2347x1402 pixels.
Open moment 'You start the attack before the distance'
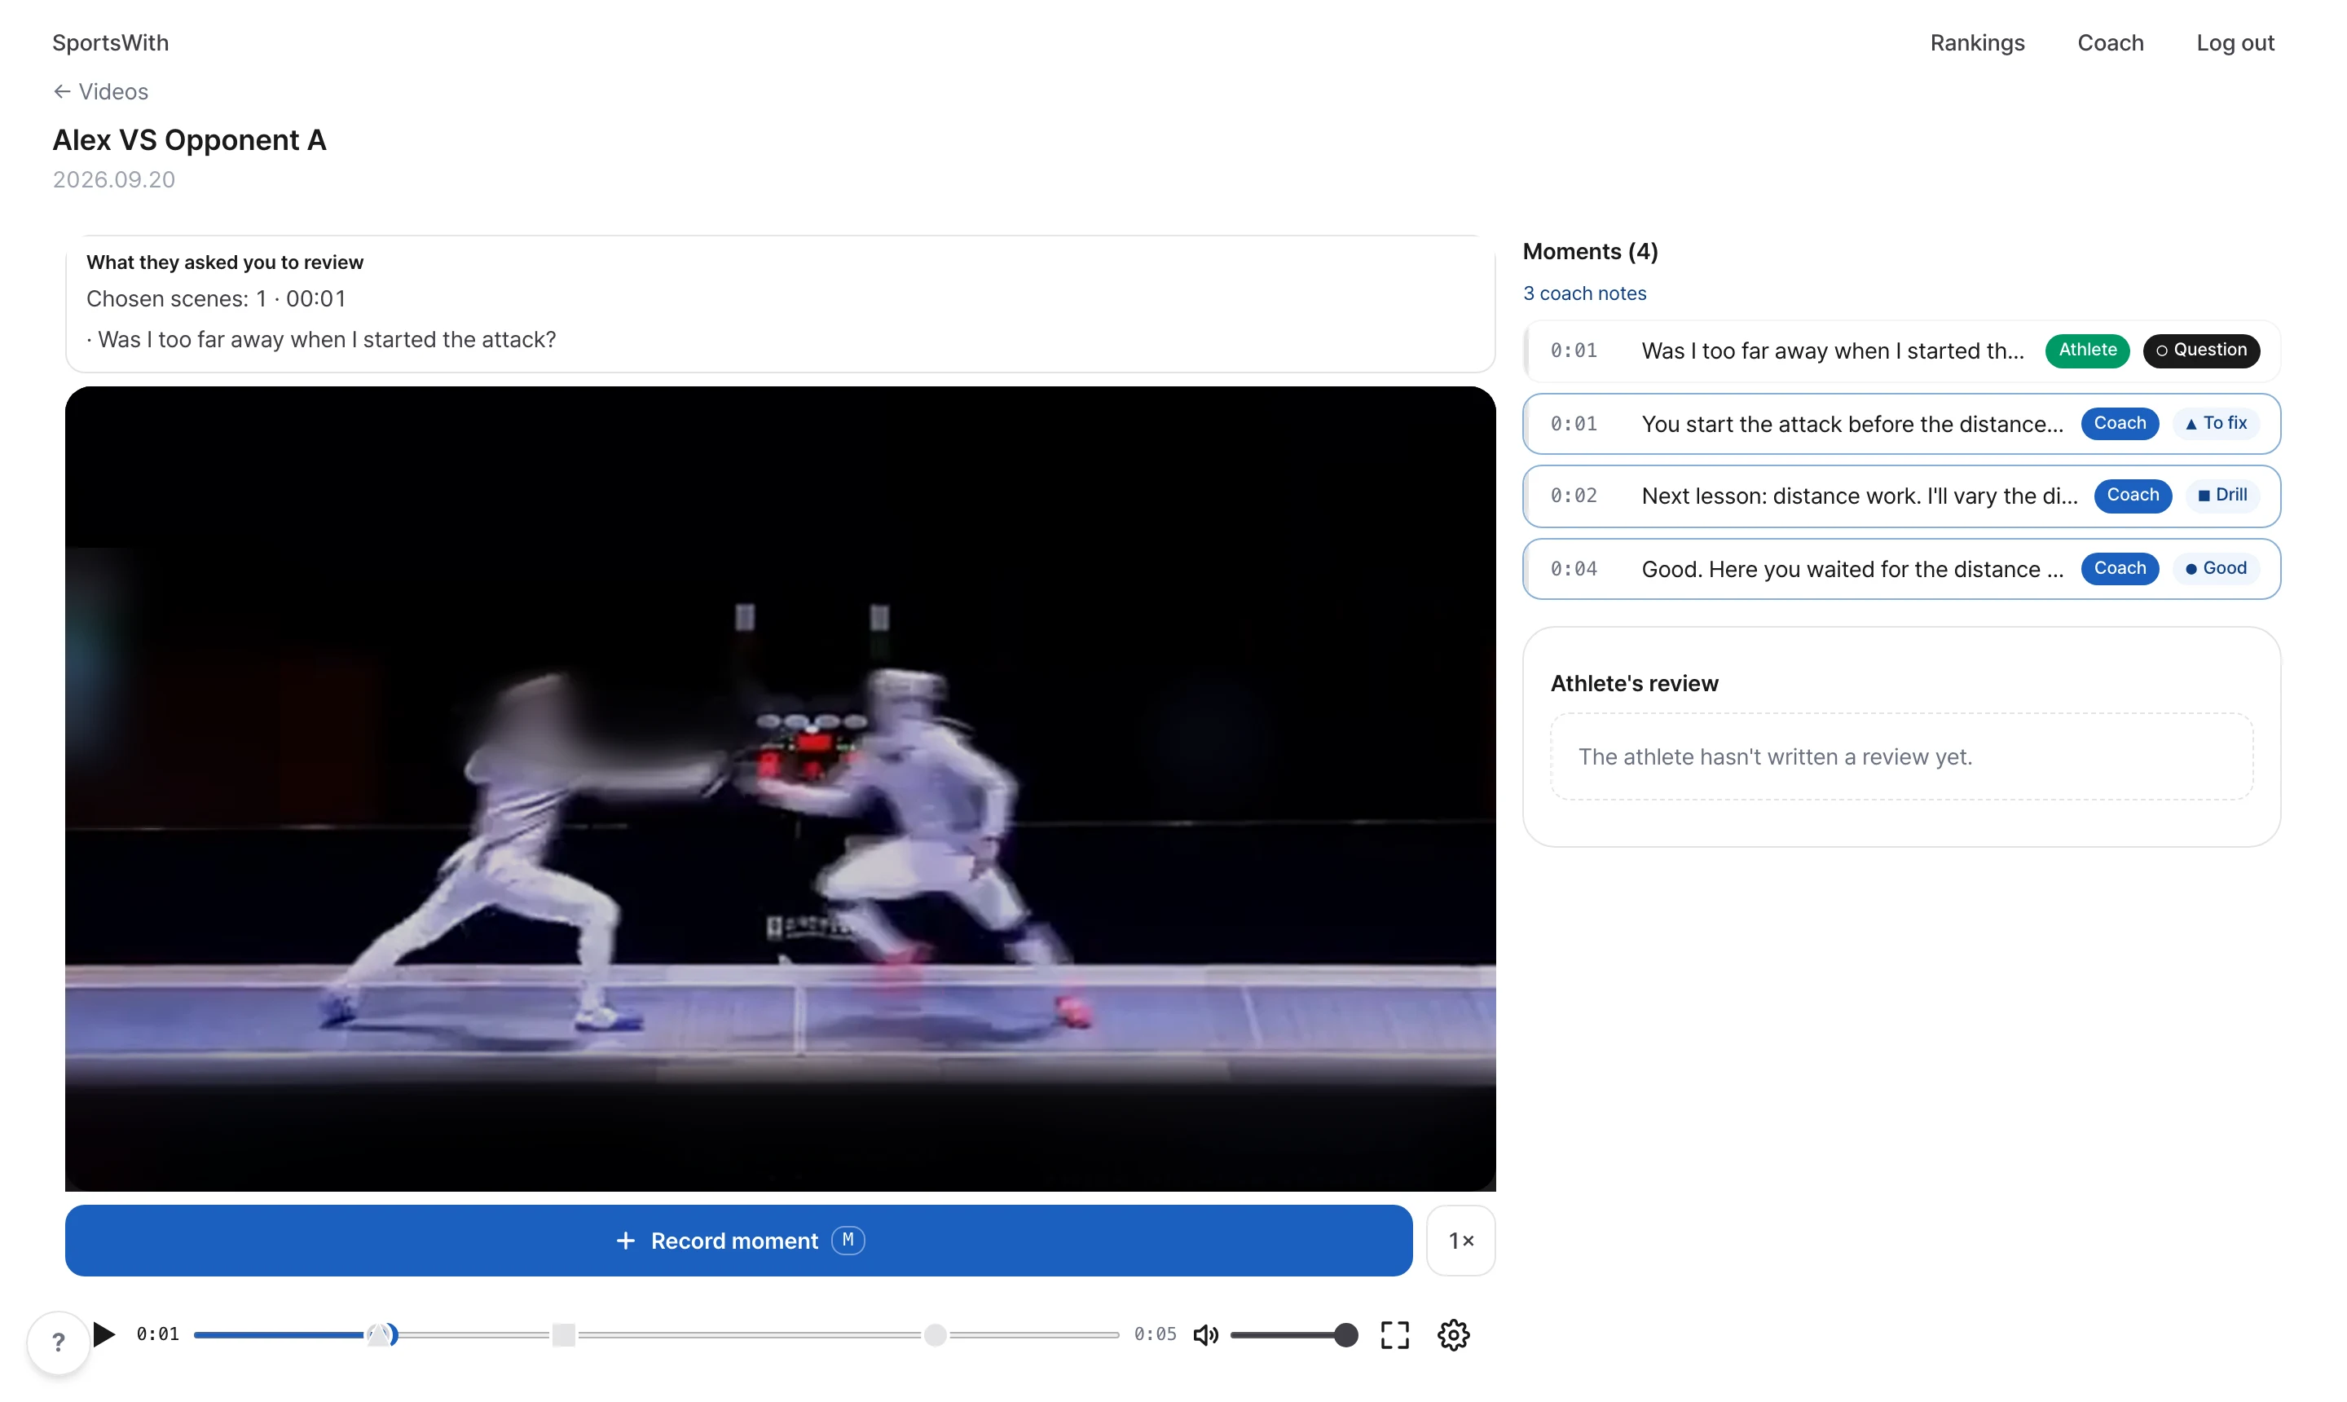(1901, 423)
